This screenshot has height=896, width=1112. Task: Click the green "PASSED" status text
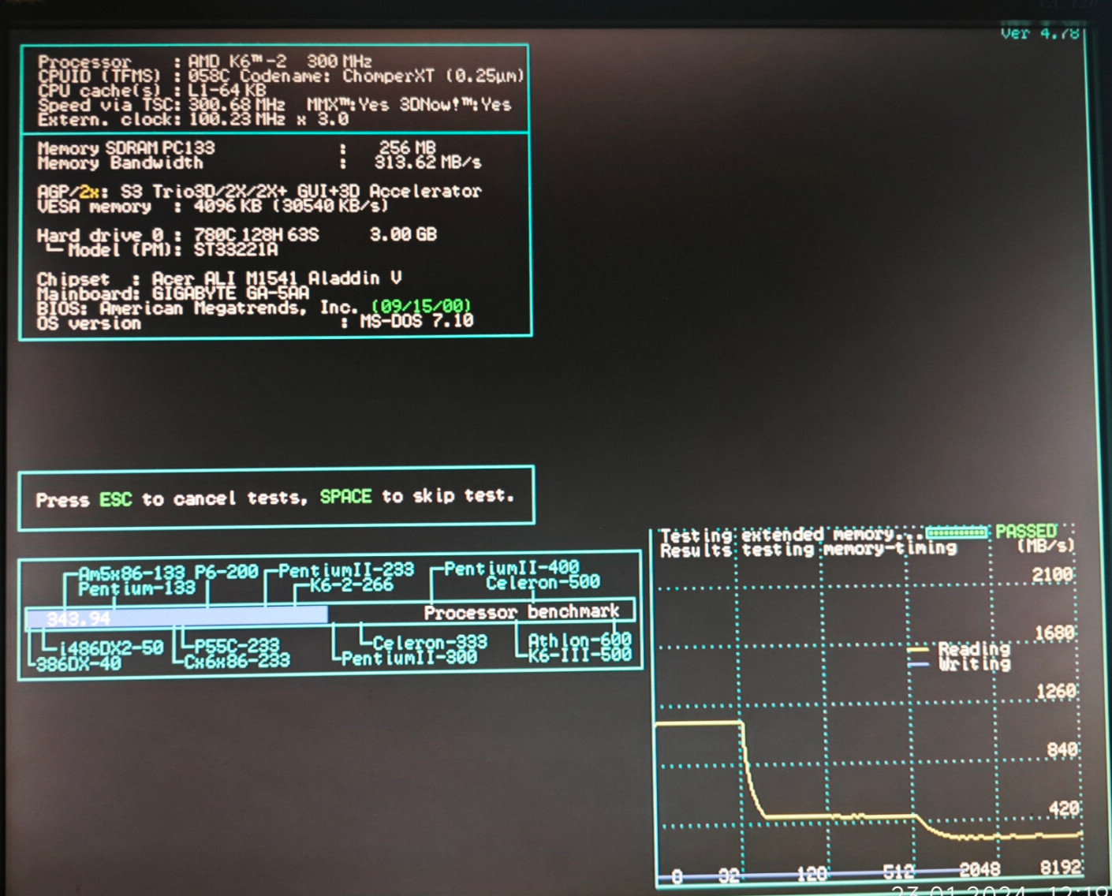tap(1025, 531)
